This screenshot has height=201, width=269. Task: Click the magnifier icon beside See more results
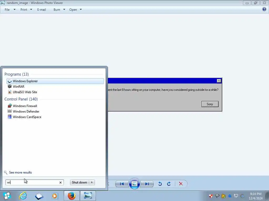click(6, 172)
